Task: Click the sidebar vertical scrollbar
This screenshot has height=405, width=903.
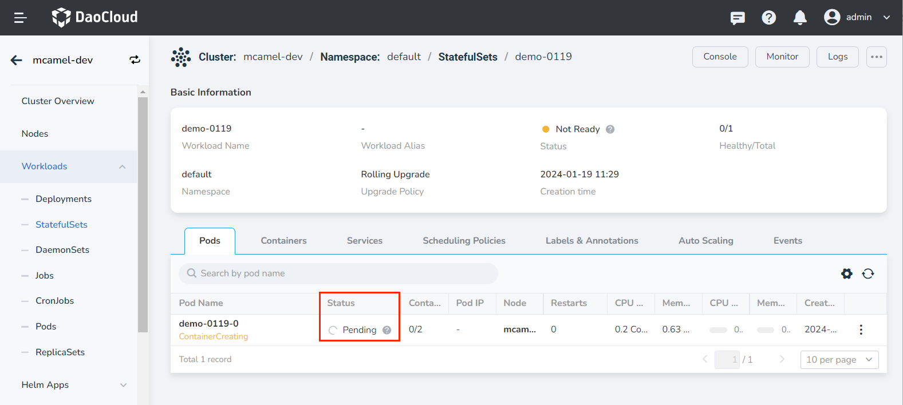Action: pyautogui.click(x=143, y=215)
